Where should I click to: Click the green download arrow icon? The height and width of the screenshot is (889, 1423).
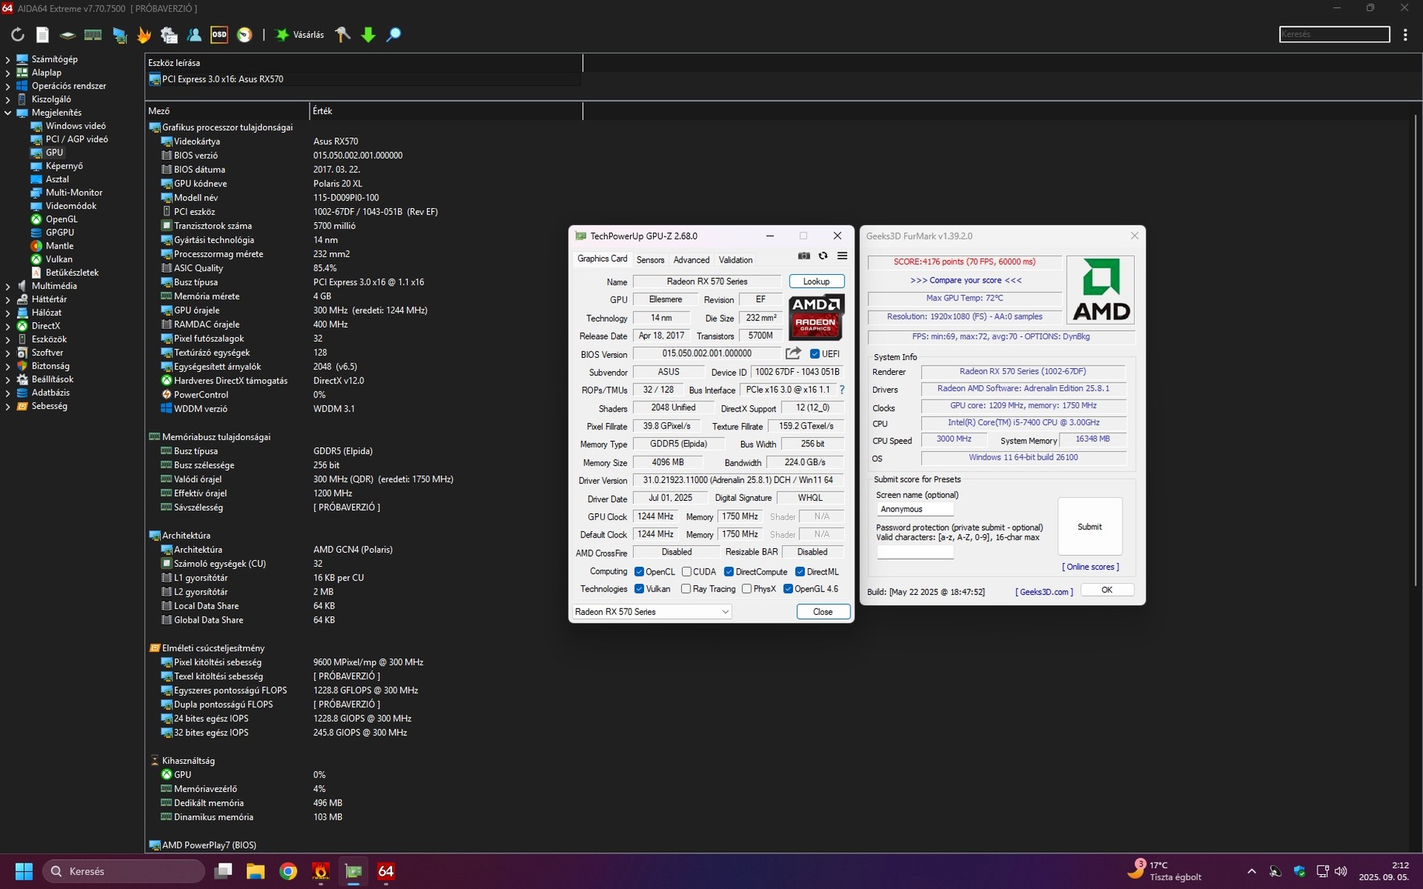click(368, 35)
